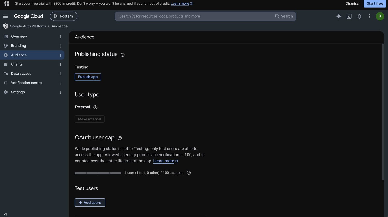Screen dimensions: 388x217
Task: Click the gift icon in the trial banner
Action: (x=7, y=3)
